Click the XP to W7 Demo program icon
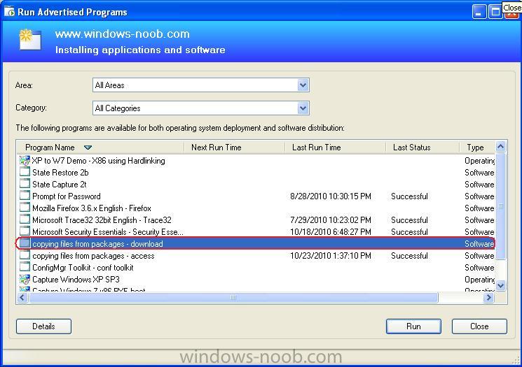The height and width of the screenshot is (367, 522). pos(25,161)
